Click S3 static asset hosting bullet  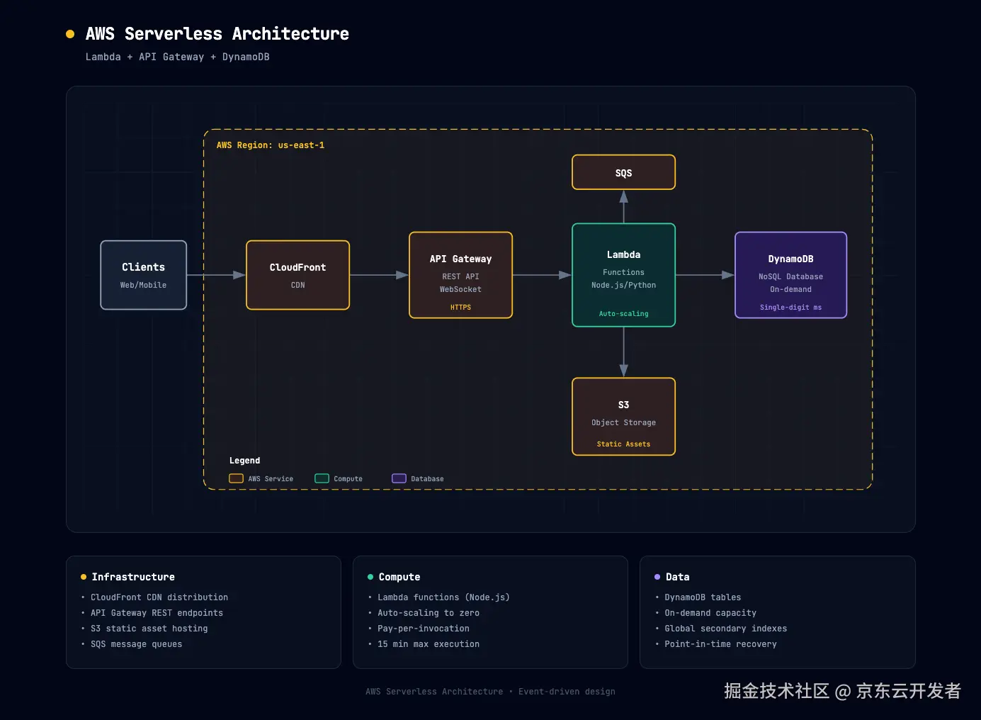[x=149, y=629]
